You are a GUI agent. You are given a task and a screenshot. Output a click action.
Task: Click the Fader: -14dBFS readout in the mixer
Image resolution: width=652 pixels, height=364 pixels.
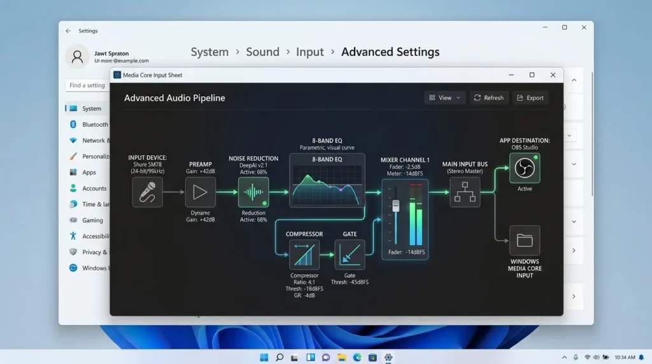(x=406, y=252)
